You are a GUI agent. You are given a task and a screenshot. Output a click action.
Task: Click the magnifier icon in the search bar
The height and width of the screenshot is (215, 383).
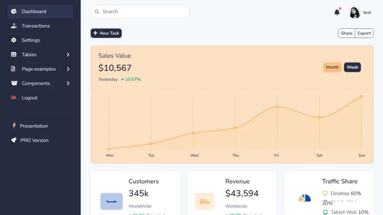point(97,12)
